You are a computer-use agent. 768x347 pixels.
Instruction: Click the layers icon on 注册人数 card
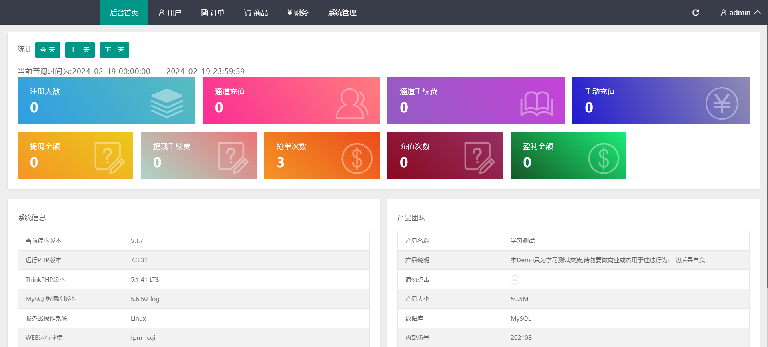[167, 103]
